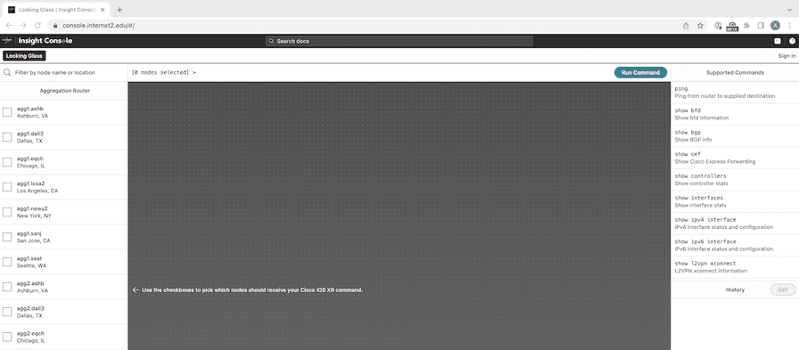Tick the agg1.losa2 Los Angeles checkbox

pyautogui.click(x=7, y=187)
